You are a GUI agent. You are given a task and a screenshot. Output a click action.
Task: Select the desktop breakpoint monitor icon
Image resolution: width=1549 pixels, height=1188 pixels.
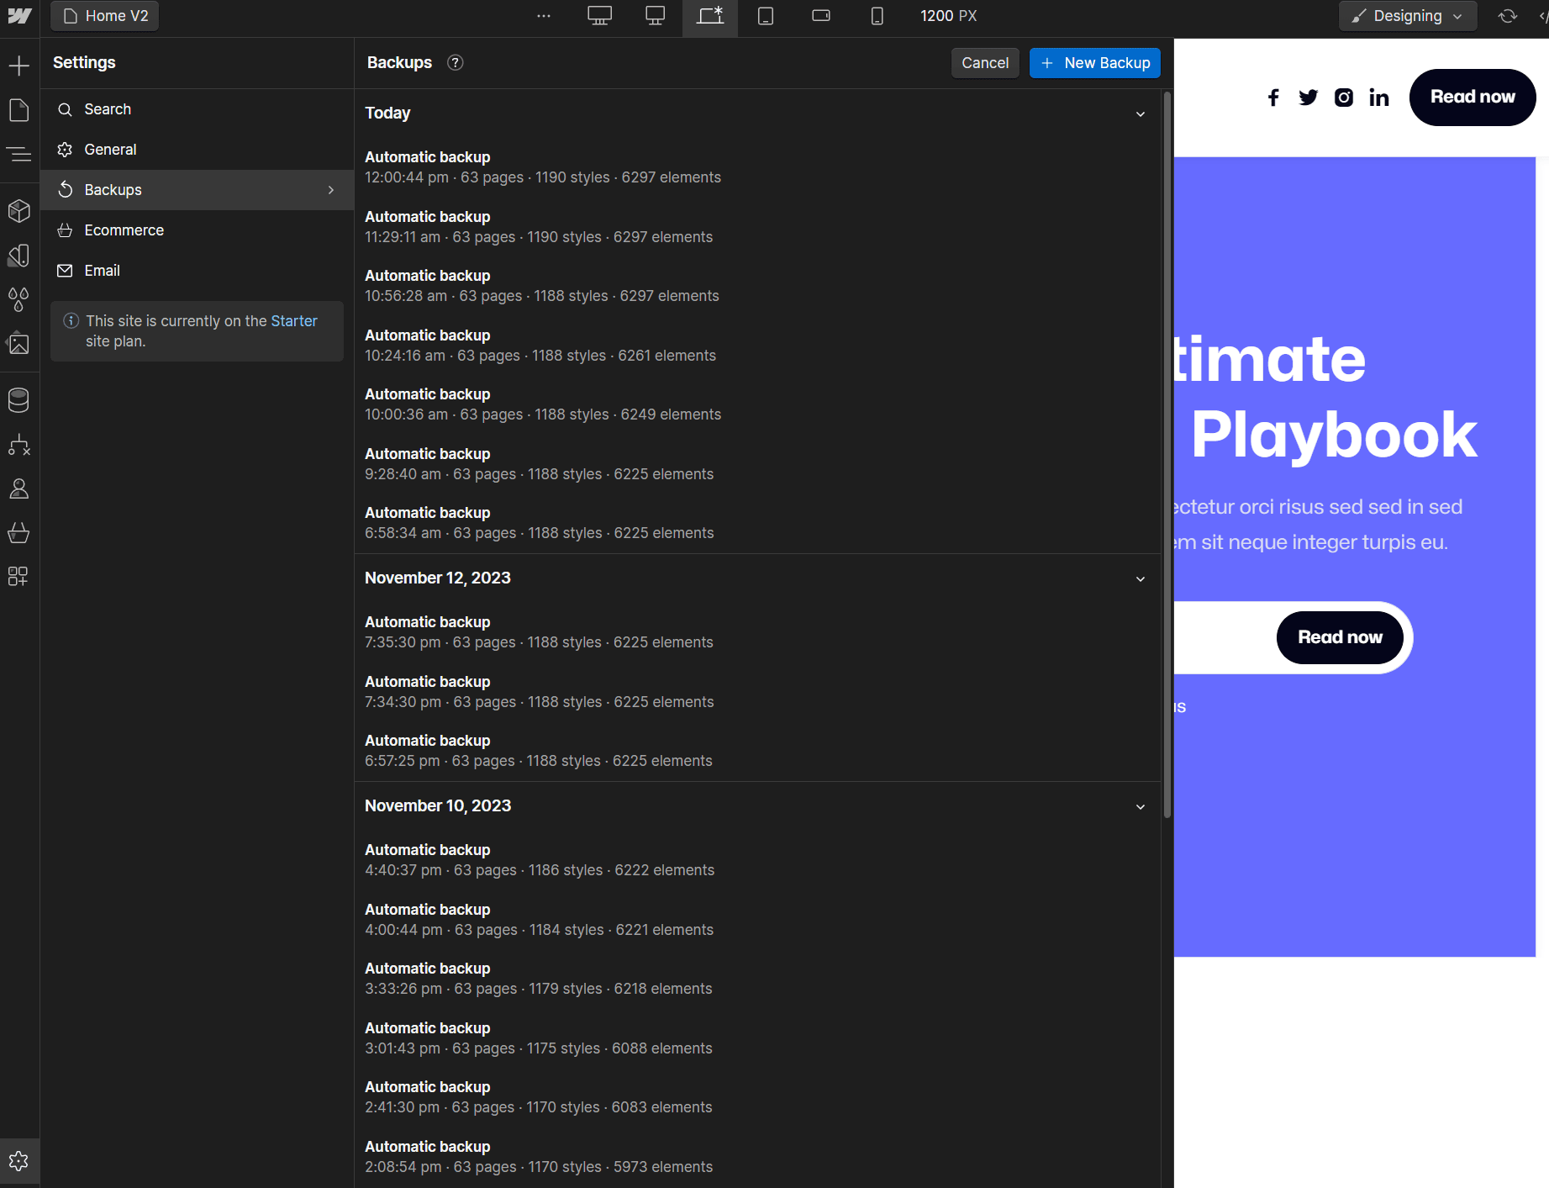tap(655, 16)
